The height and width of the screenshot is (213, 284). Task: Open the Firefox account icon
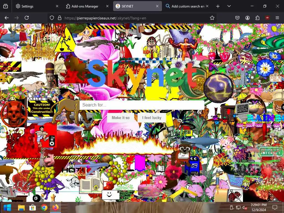point(247,18)
